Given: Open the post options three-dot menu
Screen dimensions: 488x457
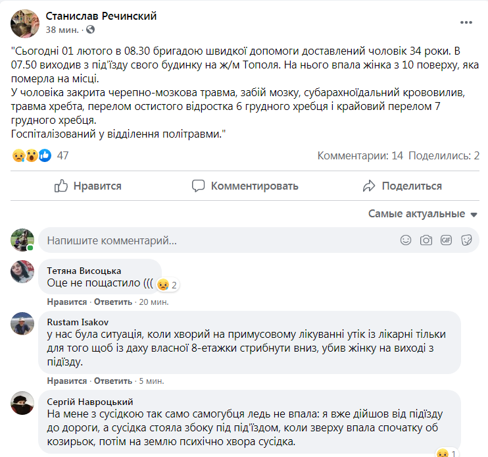Looking at the screenshot, I should pos(466,22).
